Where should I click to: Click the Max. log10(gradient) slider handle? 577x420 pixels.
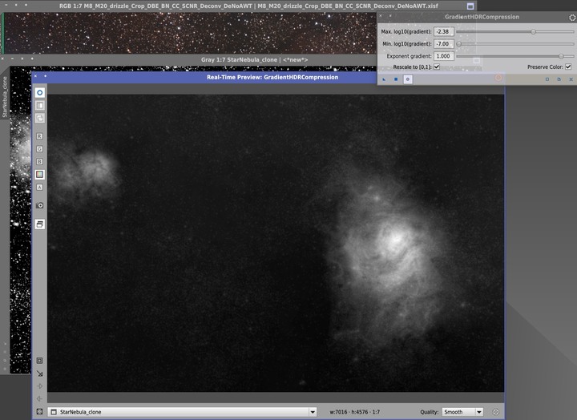tap(533, 31)
